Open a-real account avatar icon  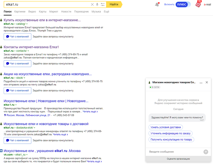click(x=198, y=4)
